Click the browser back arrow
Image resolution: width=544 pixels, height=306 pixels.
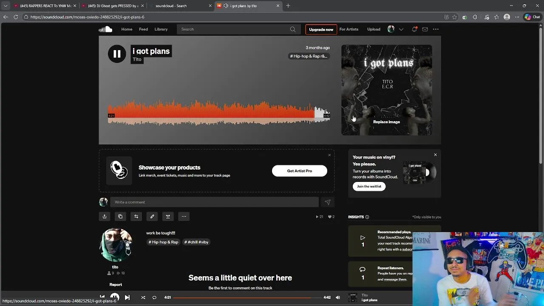[x=6, y=17]
